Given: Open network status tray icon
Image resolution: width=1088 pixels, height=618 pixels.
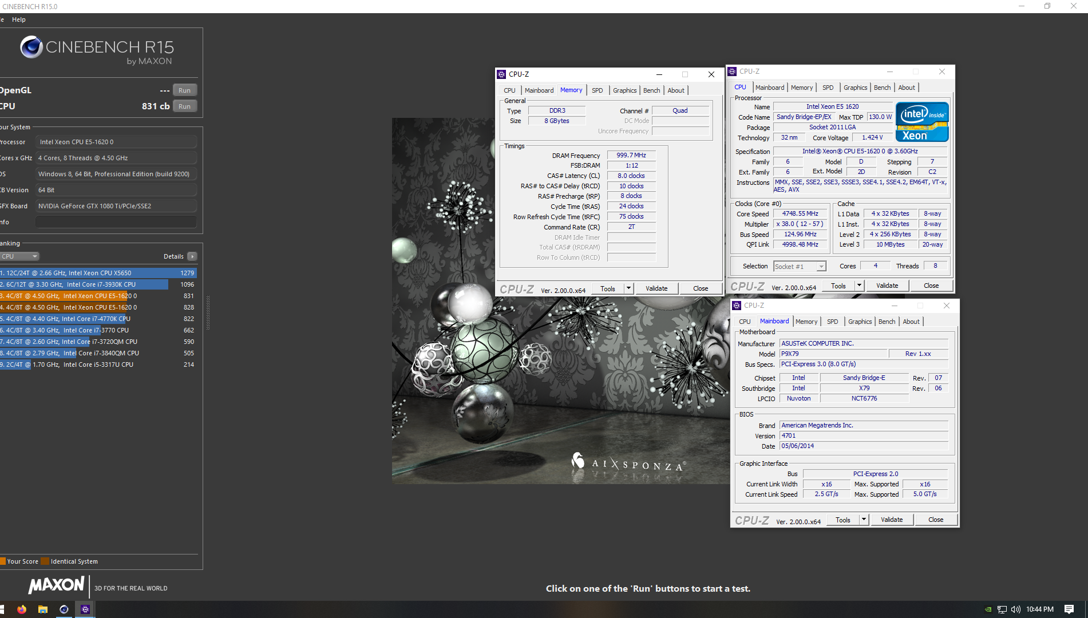Looking at the screenshot, I should [x=1002, y=609].
